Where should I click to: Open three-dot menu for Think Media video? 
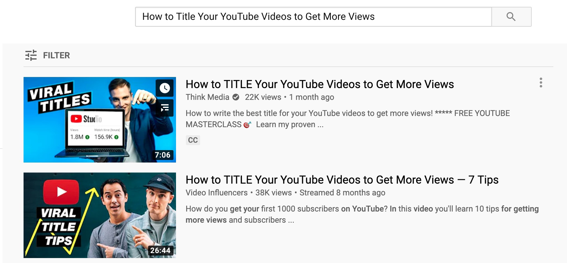coord(541,82)
